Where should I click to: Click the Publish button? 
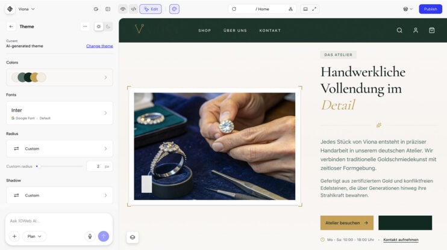click(431, 9)
